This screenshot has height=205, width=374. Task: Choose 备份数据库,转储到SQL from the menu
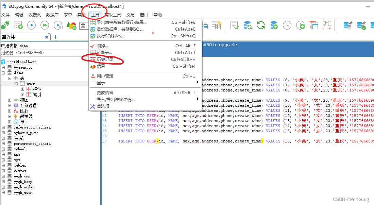point(145,29)
